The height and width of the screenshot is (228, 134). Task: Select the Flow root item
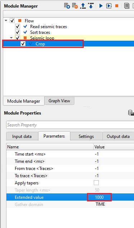pos(29,21)
